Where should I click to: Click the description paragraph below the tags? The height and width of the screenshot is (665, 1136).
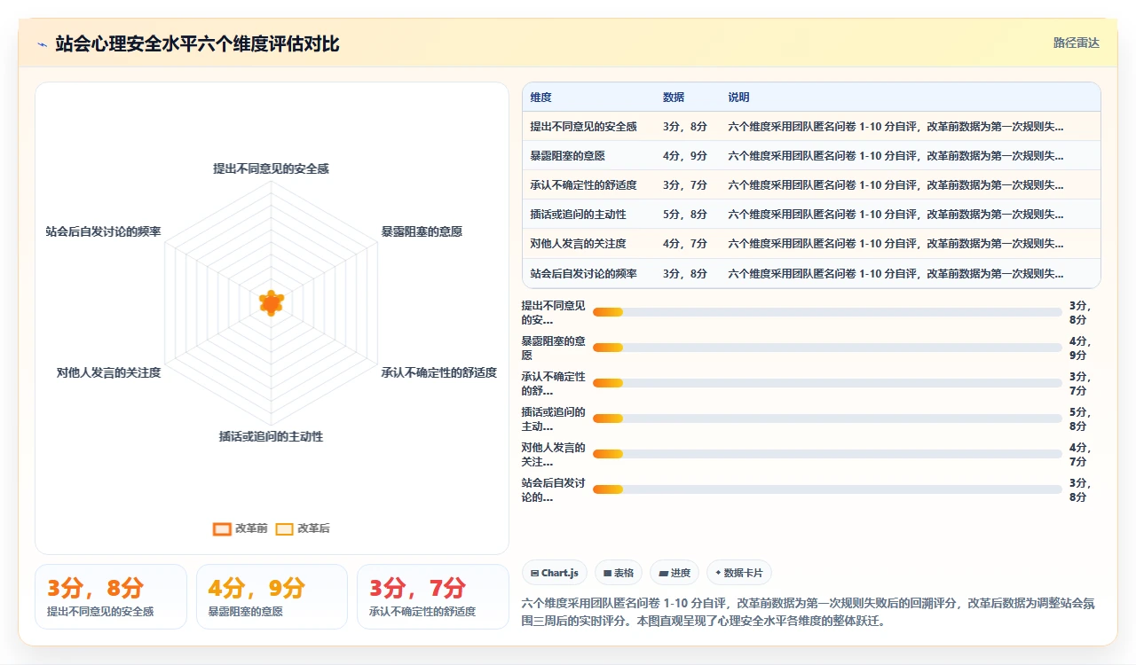point(809,612)
